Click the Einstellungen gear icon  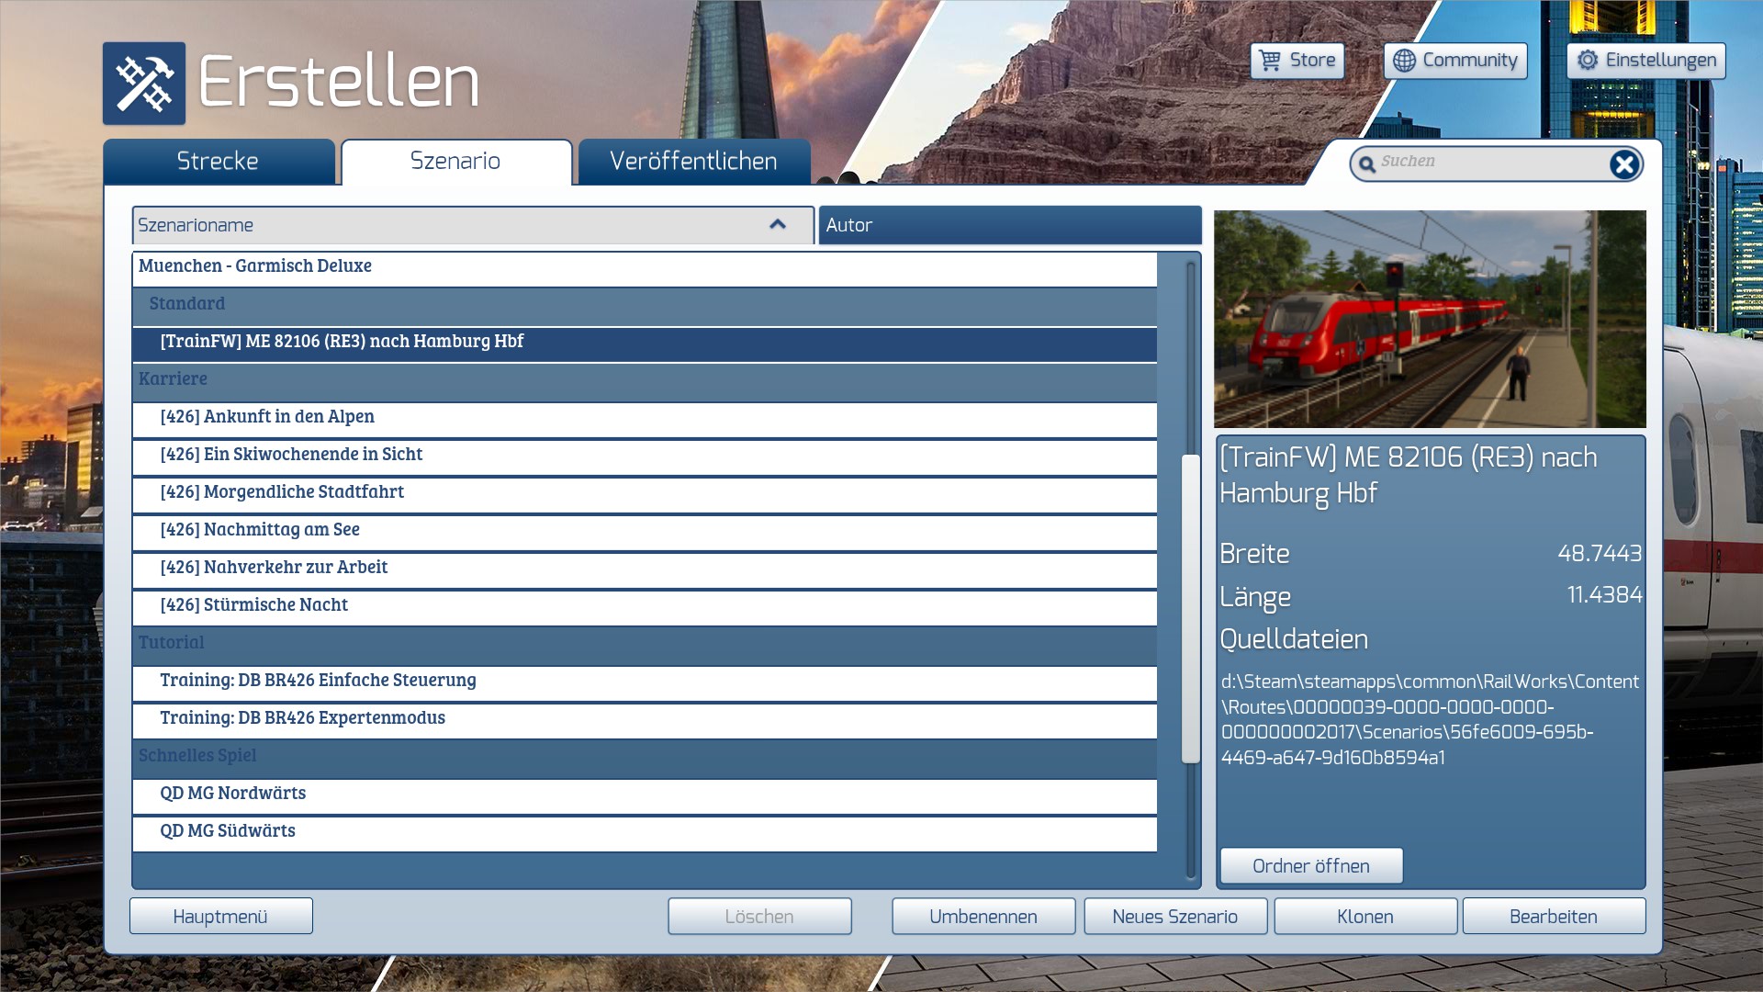(1588, 61)
